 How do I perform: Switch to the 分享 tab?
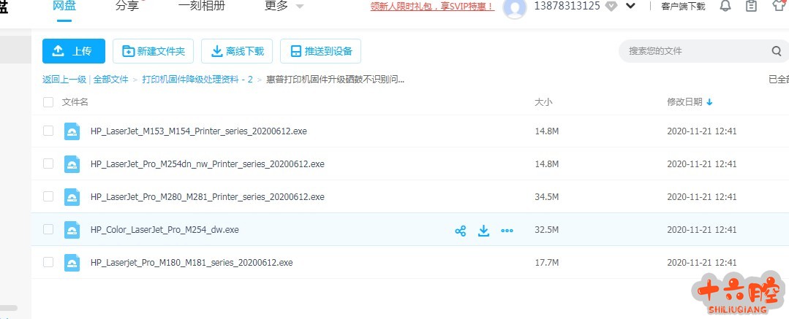click(x=127, y=6)
